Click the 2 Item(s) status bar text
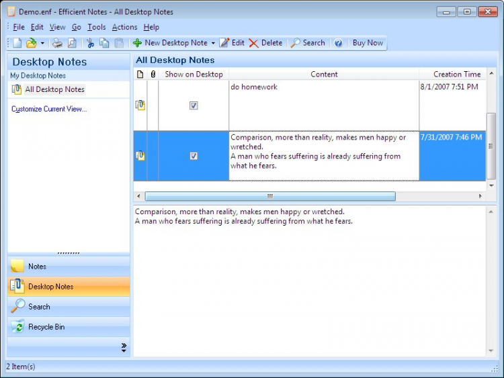 pos(21,367)
